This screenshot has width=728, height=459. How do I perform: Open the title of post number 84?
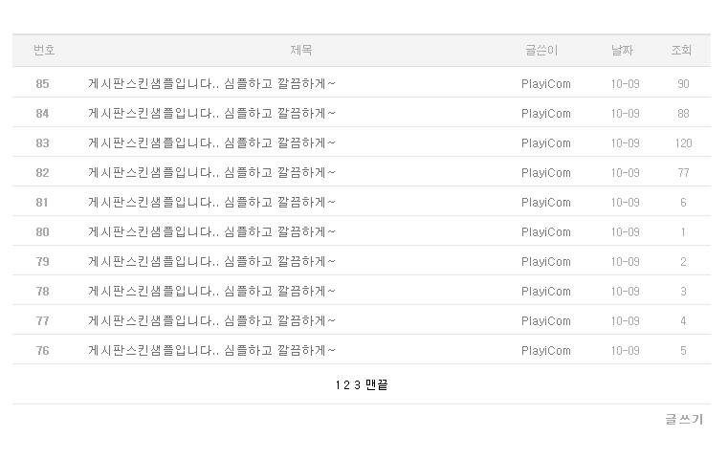[211, 114]
